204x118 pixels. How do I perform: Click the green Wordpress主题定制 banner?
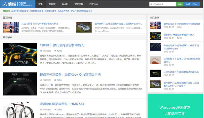point(175,106)
